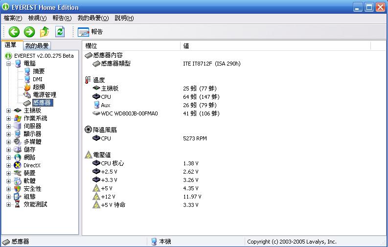
Task: Expand the 效能測試 tree node
Action: pos(9,205)
